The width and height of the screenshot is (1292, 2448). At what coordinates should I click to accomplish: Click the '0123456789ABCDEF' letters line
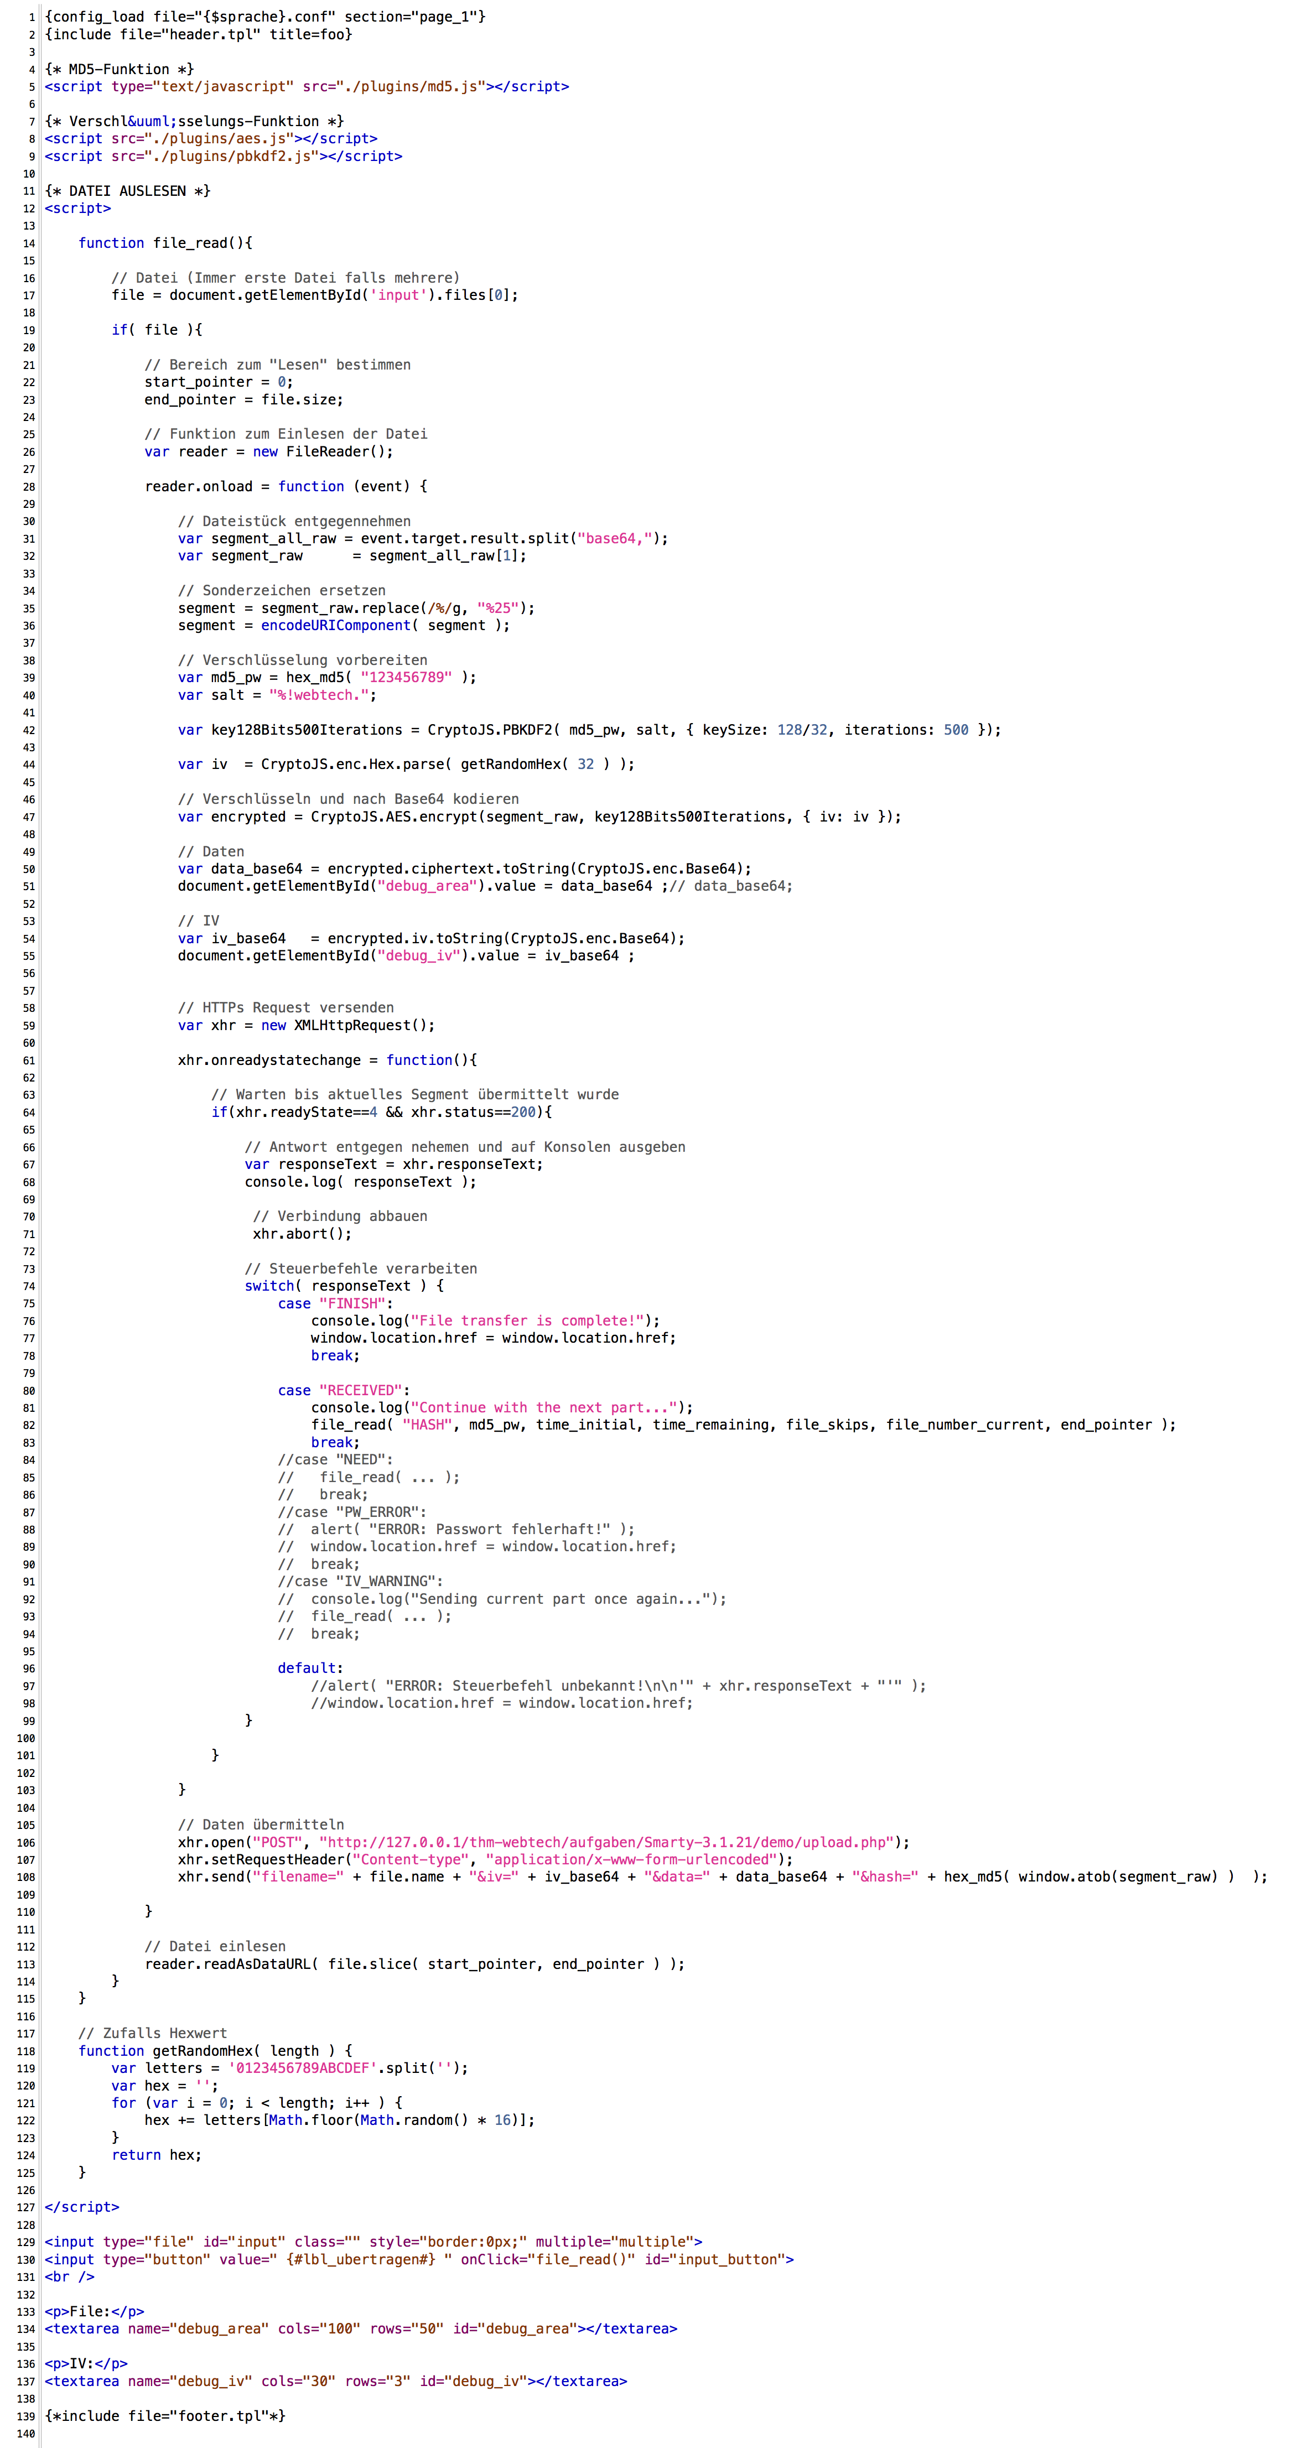coord(290,2068)
